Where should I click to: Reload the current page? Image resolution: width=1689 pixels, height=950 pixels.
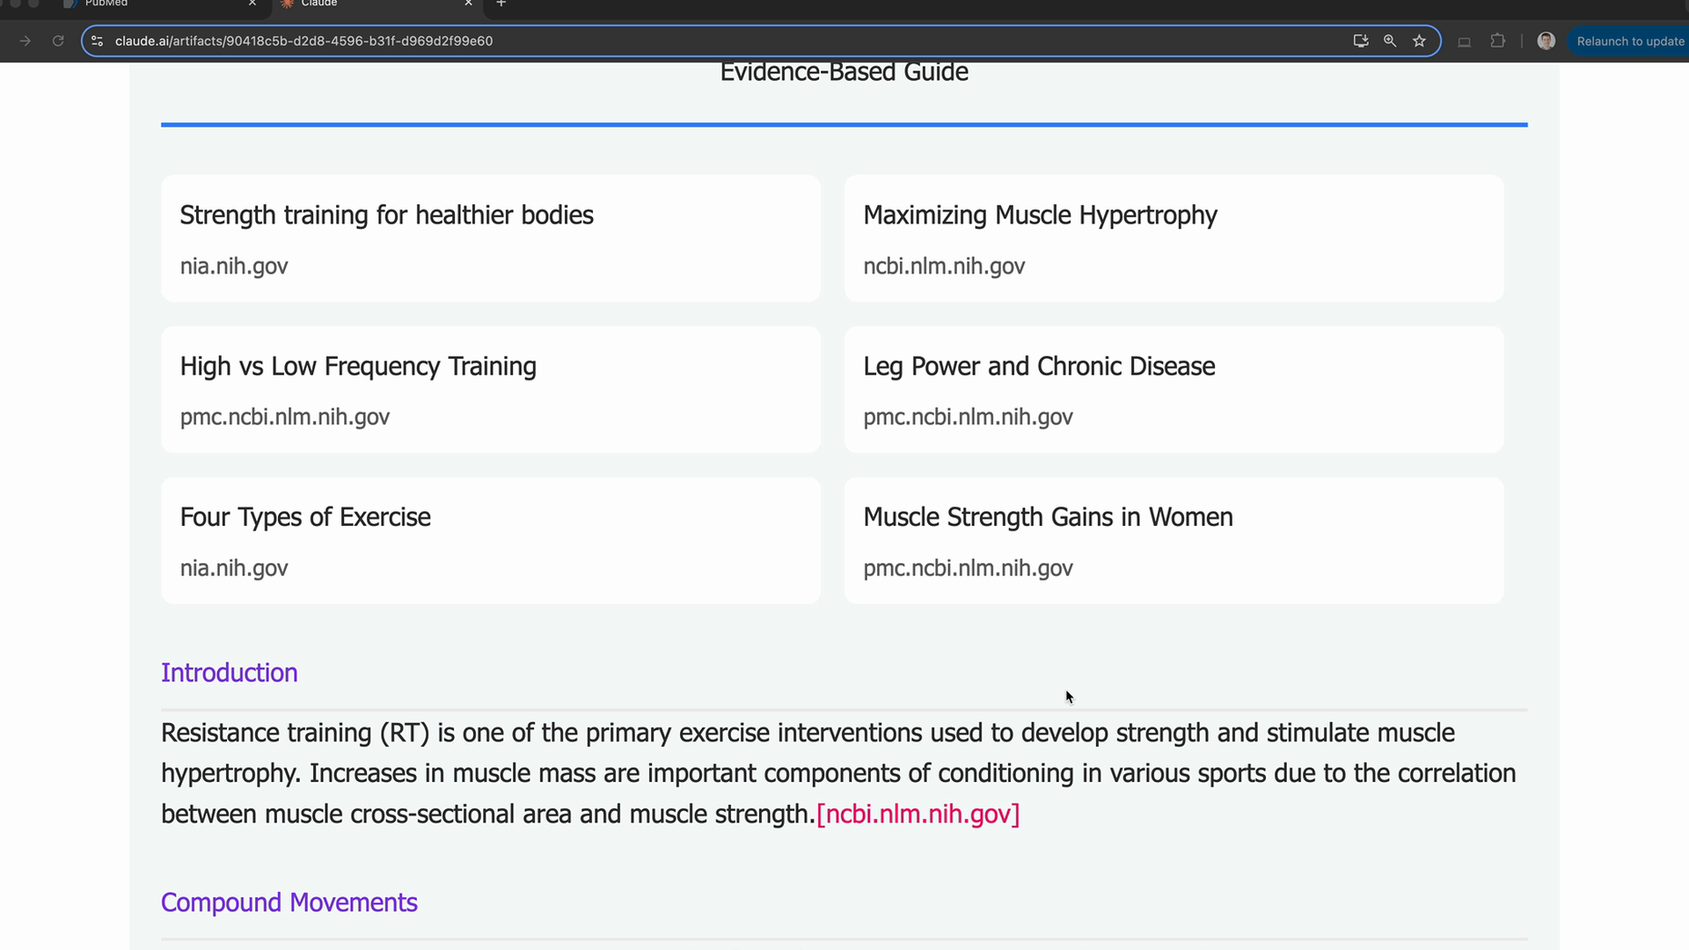pos(58,41)
